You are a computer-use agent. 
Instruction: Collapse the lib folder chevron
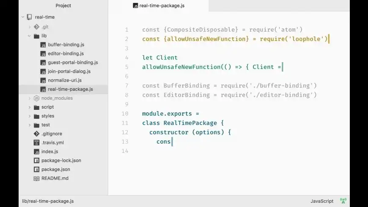point(29,36)
